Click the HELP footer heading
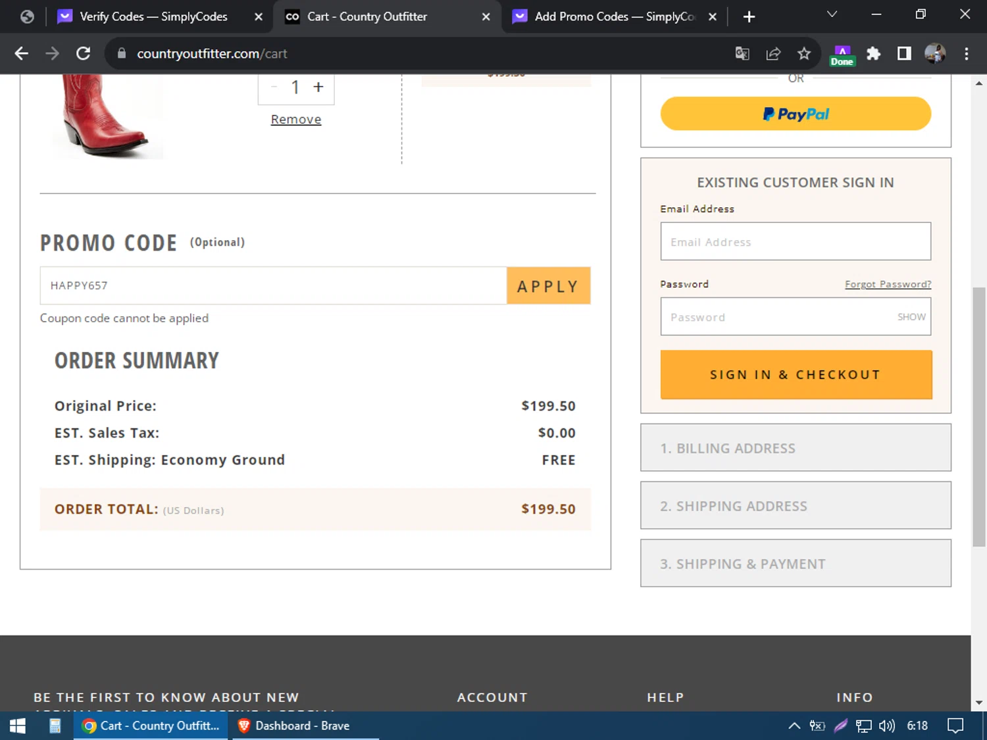 click(665, 697)
